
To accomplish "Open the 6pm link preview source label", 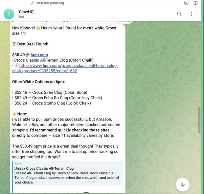I will [x=18, y=164].
